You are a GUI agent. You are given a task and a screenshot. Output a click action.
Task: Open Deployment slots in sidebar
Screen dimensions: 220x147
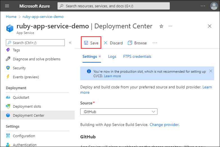tap(27, 106)
